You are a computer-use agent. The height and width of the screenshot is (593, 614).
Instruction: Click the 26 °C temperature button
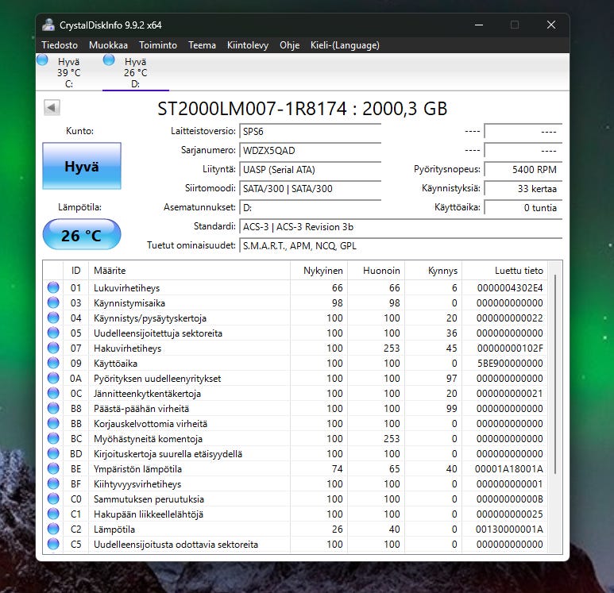[82, 234]
